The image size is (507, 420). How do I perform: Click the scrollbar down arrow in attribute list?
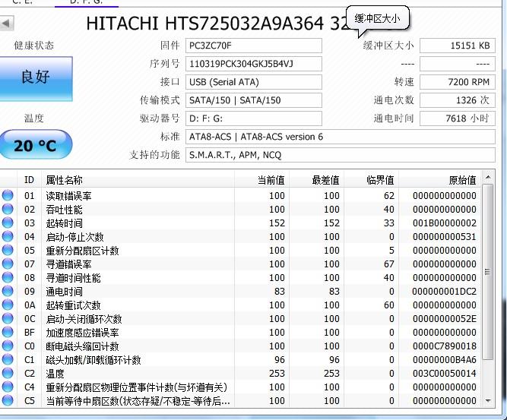[x=488, y=401]
